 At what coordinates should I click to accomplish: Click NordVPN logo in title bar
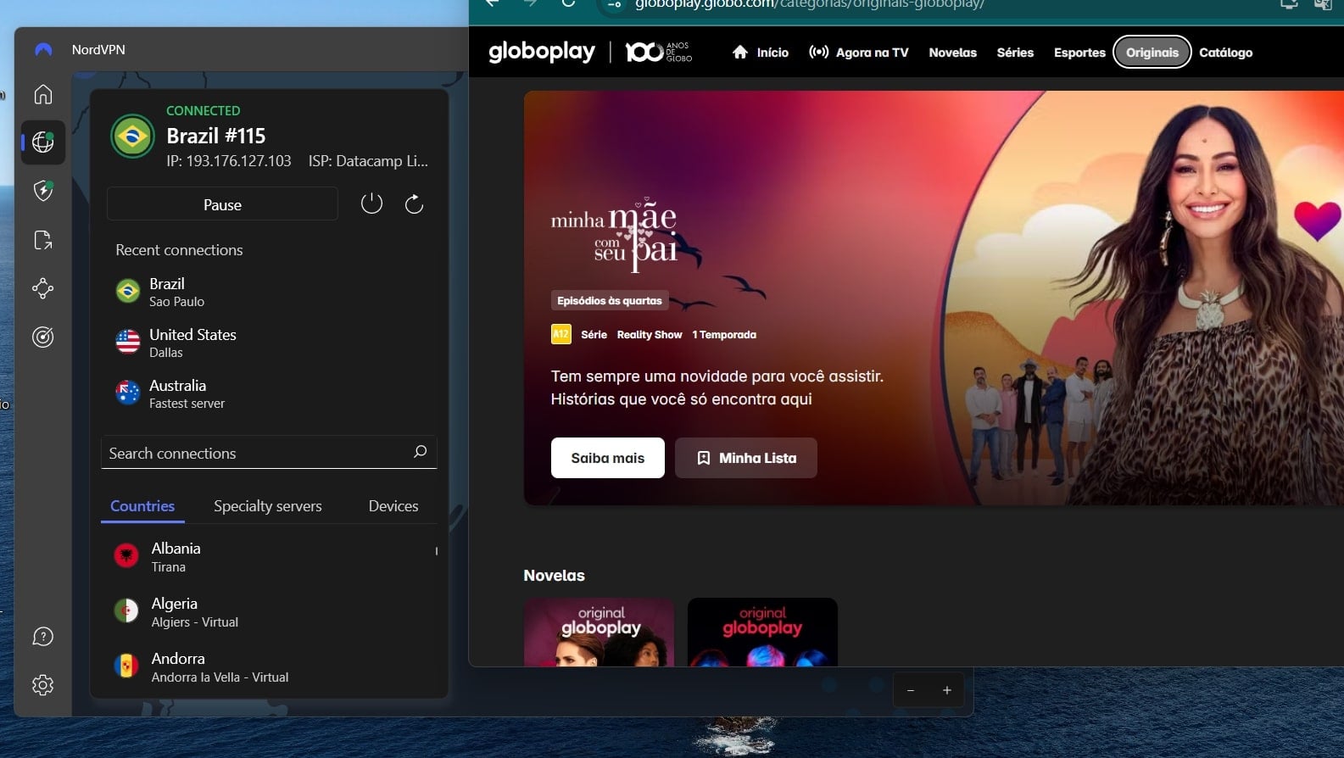(43, 50)
